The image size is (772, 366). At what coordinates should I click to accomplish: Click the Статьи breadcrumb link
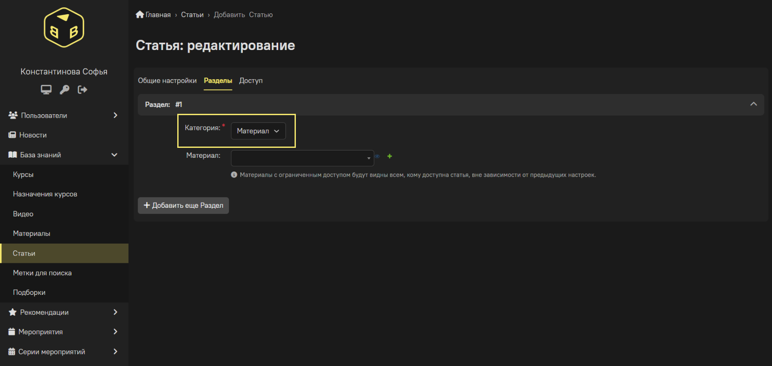pos(192,15)
